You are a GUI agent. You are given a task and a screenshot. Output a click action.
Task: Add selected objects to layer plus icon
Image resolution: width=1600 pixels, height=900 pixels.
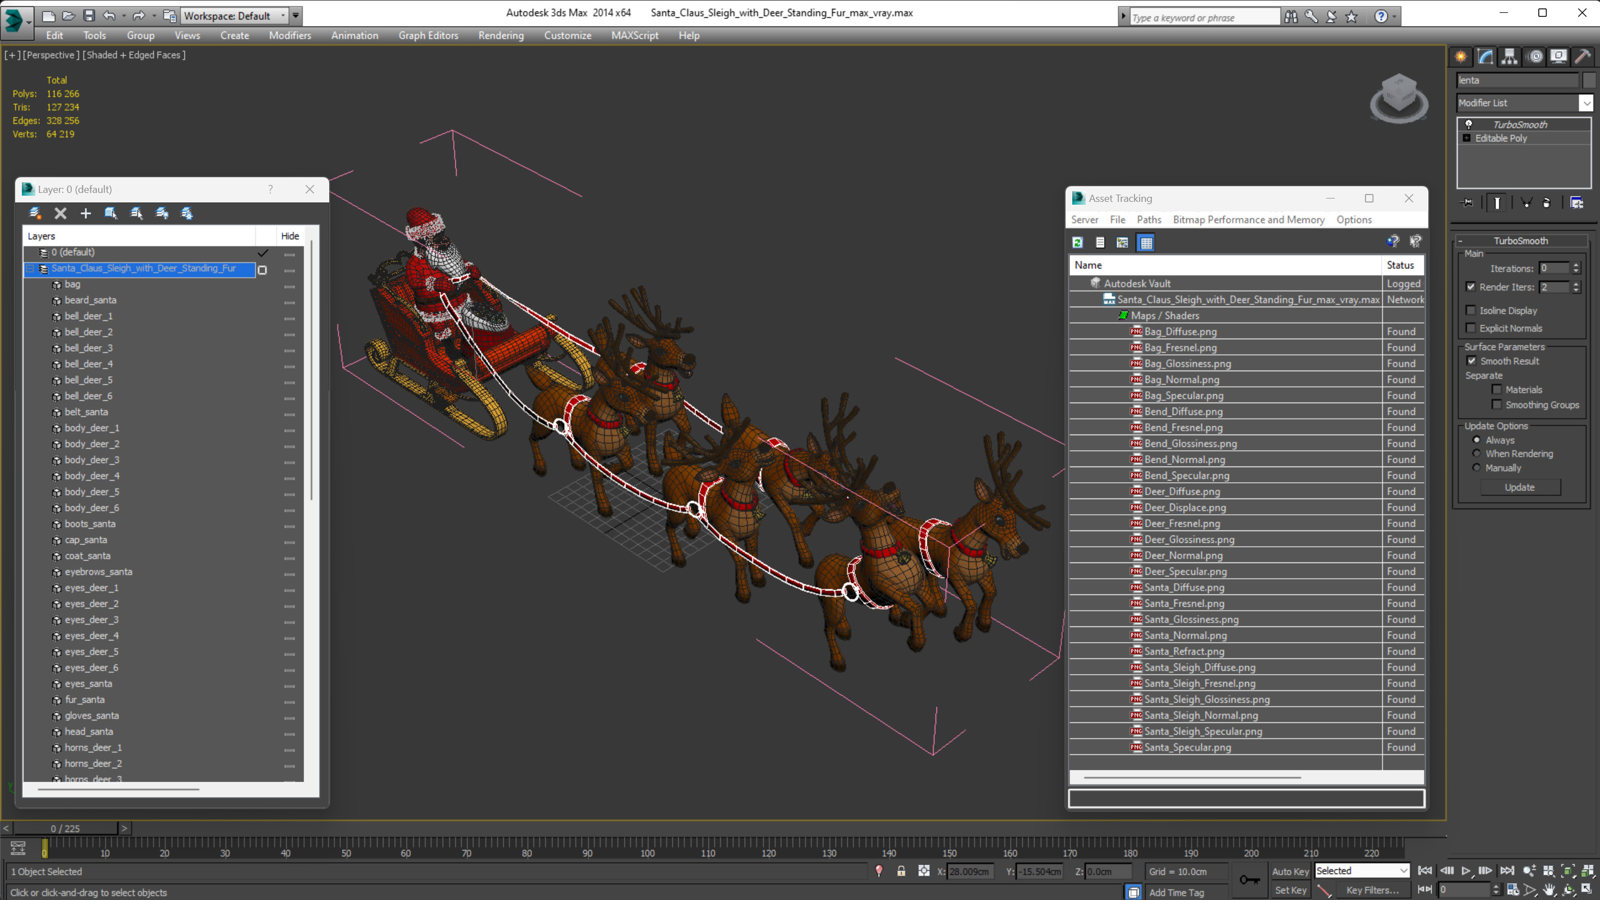[x=86, y=213]
